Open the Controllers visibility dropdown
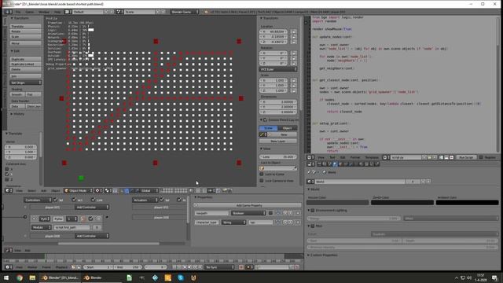This screenshot has width=503, height=283. coord(38,200)
